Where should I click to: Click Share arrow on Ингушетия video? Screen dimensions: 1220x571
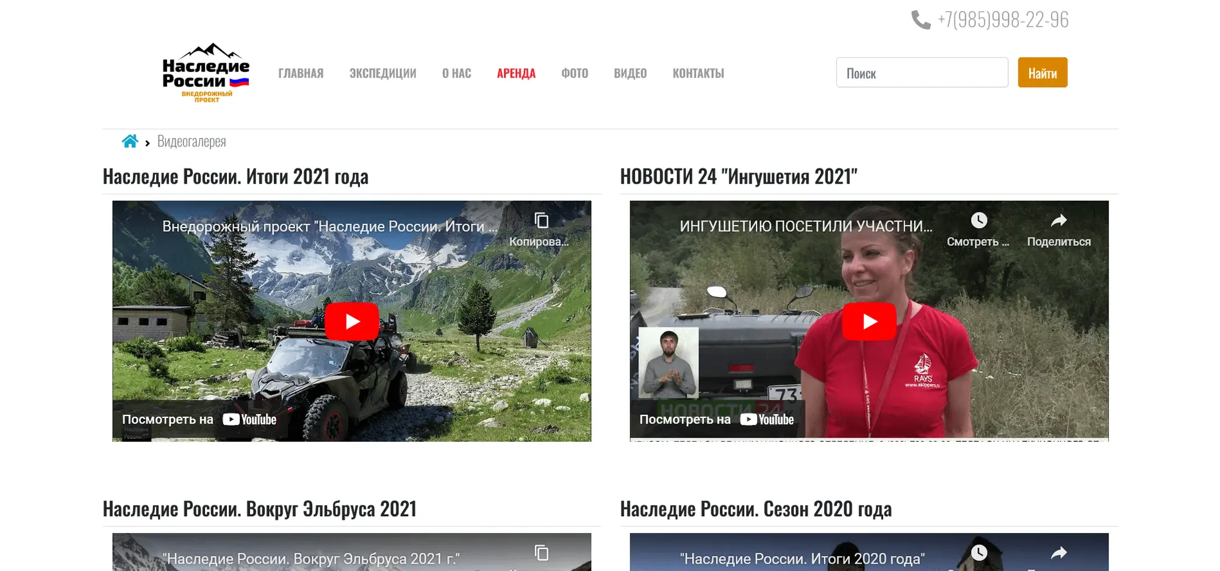(x=1058, y=221)
